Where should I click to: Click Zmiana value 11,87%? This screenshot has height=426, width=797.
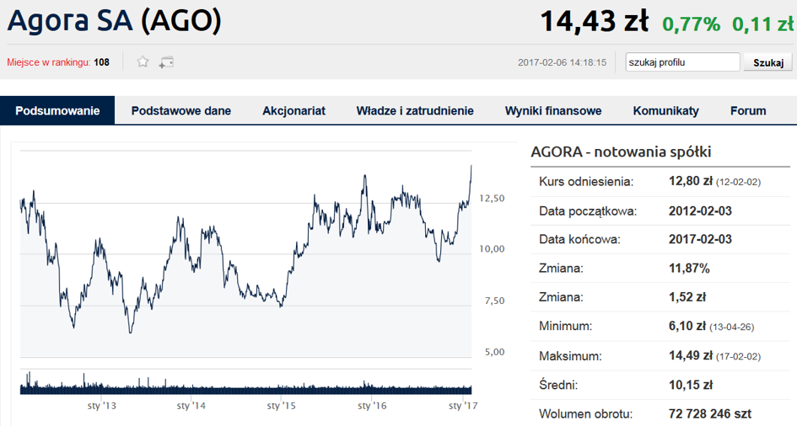pyautogui.click(x=689, y=268)
